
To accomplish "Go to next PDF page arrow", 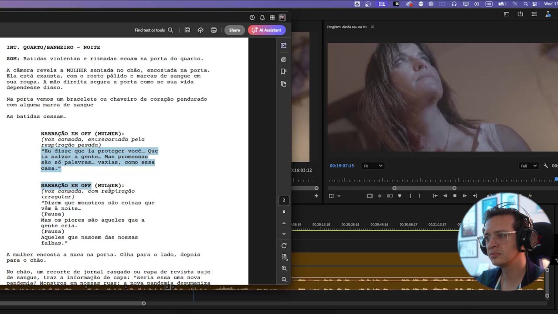I will pyautogui.click(x=284, y=234).
